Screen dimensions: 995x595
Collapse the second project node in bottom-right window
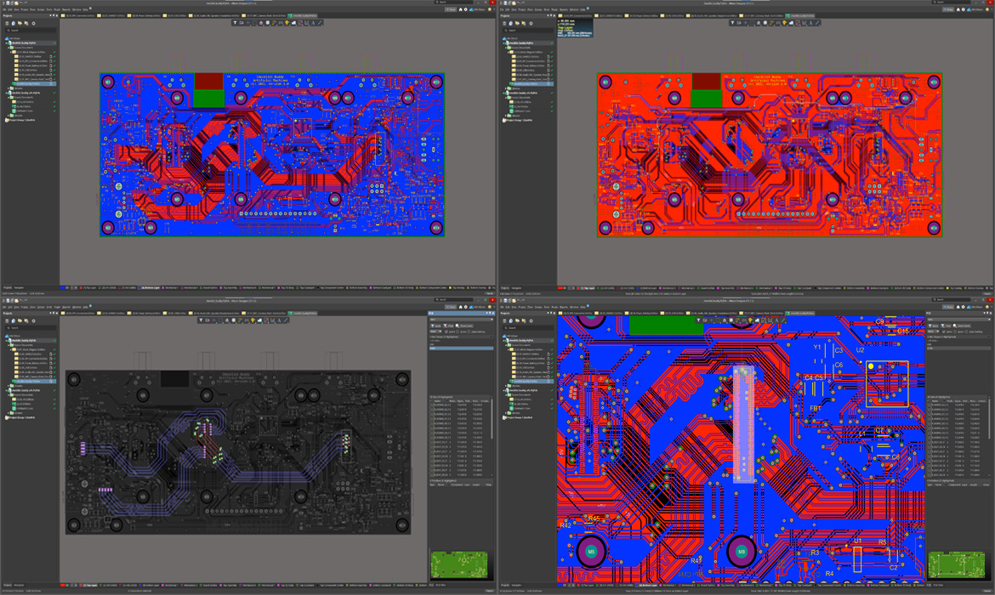503,390
